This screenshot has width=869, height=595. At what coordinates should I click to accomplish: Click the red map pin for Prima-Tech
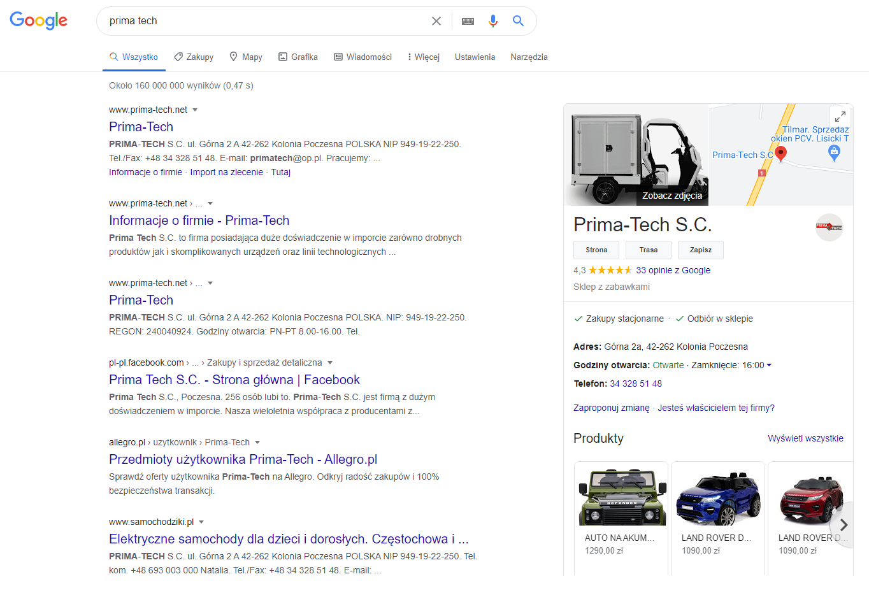click(x=780, y=154)
